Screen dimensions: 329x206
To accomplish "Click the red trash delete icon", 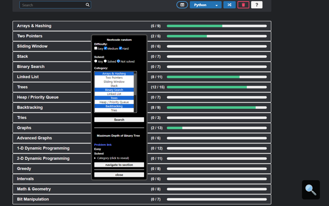I will [x=243, y=5].
